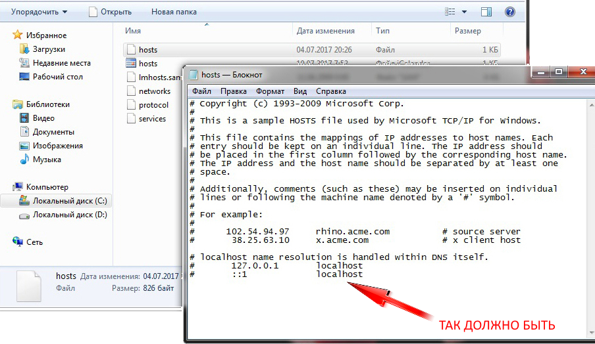The image size is (595, 344).
Task: Select the lmhosts.sam file
Action: 154,77
